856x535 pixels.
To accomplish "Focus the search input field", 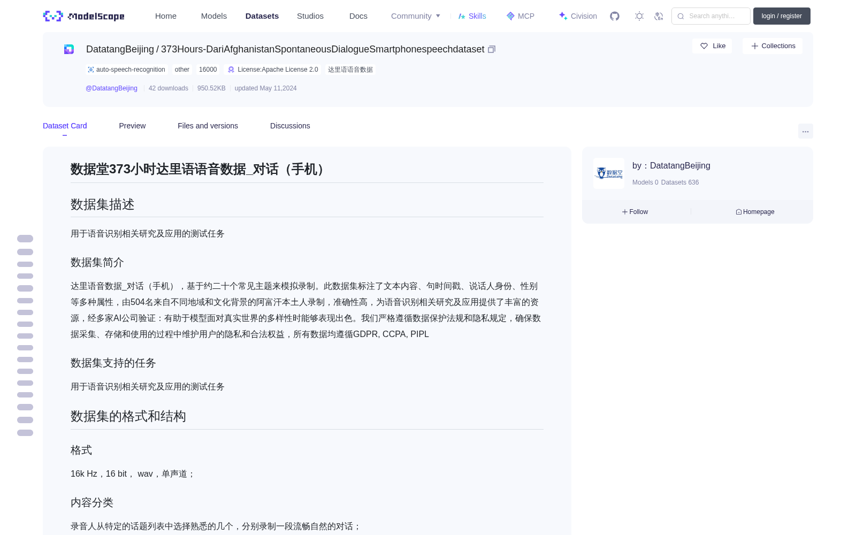I will tap(711, 16).
